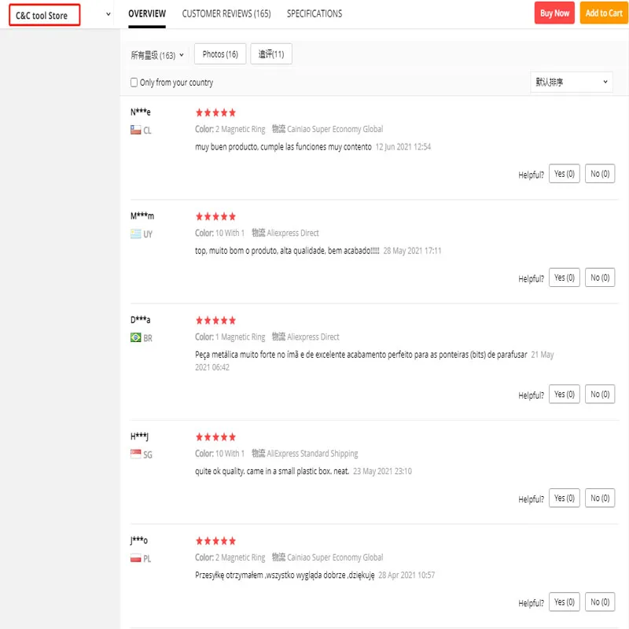Click the Brazil flag icon beside BR
This screenshot has height=629, width=629.
pos(135,338)
